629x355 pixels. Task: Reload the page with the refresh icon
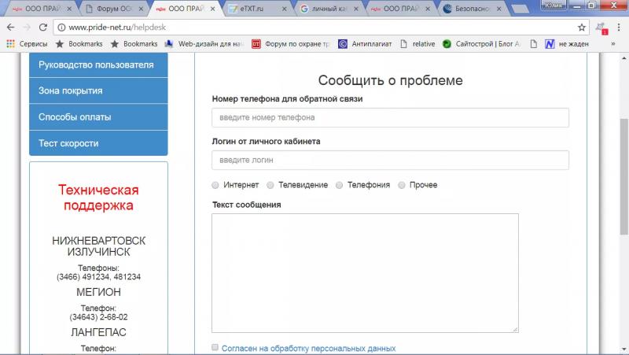pyautogui.click(x=43, y=28)
